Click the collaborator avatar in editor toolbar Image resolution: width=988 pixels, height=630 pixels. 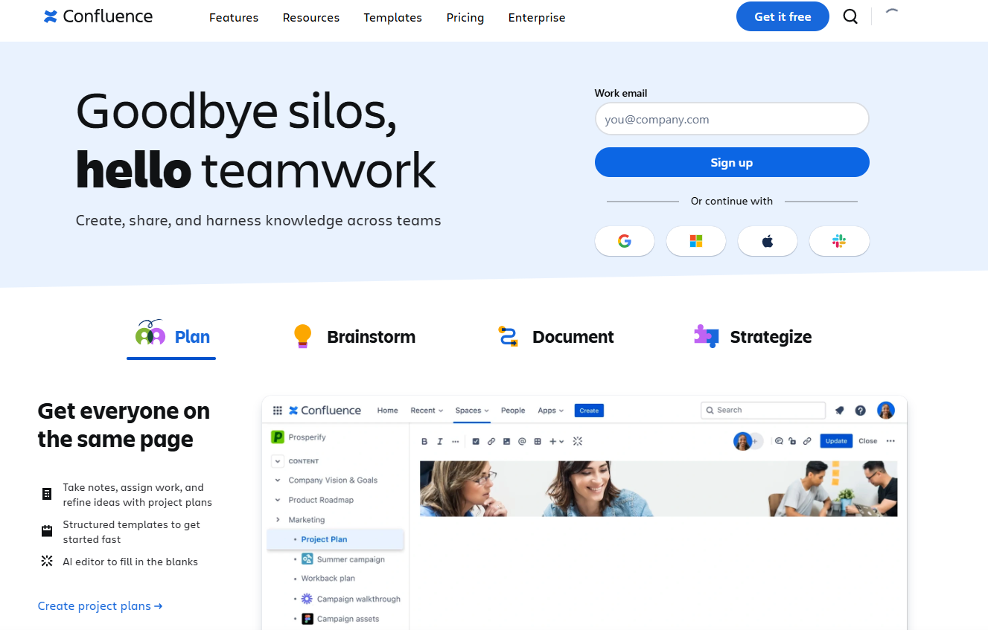click(742, 441)
